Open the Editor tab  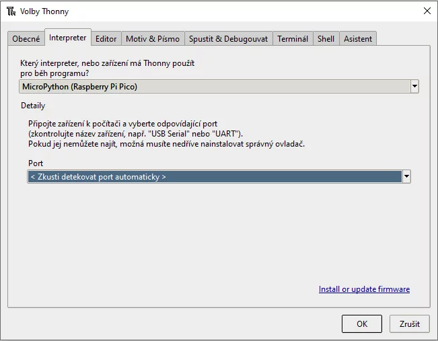point(106,38)
